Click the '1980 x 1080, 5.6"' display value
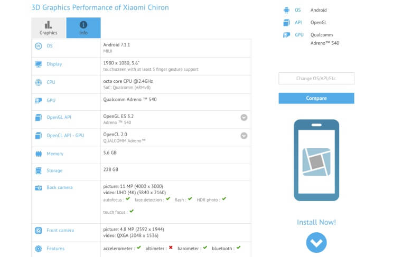The image size is (412, 257). (x=121, y=63)
